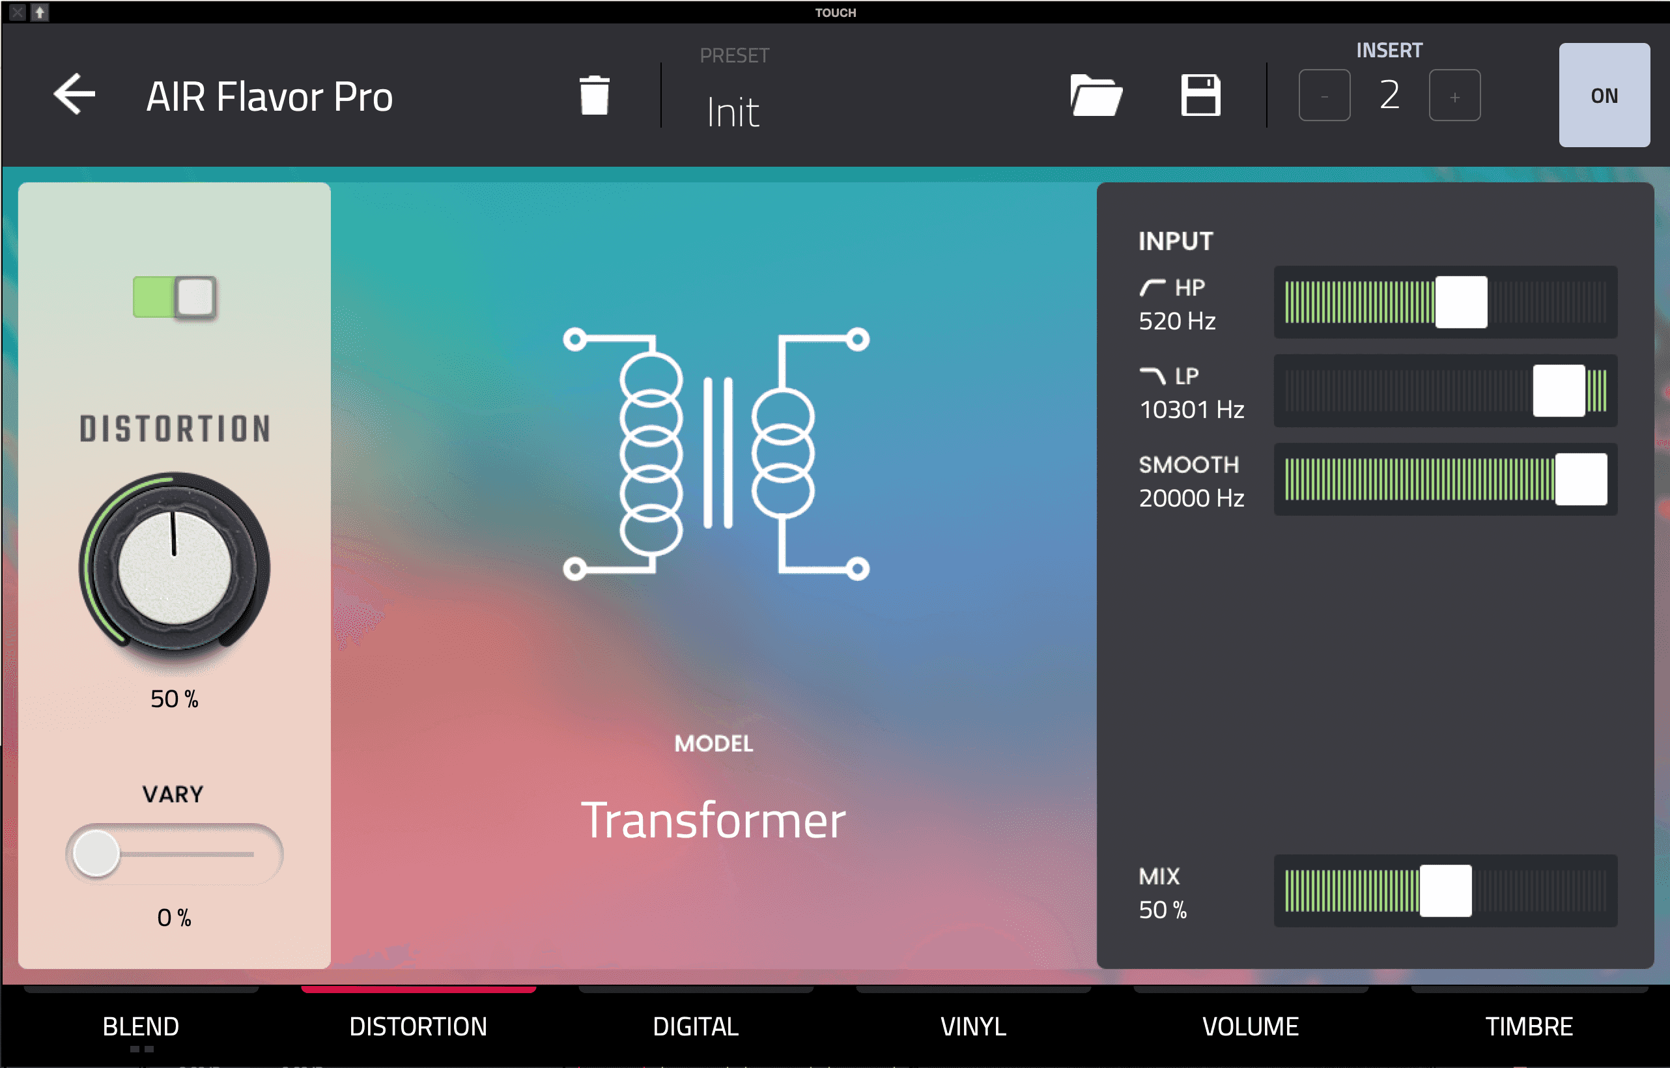Click the transformer model graphic

click(x=715, y=455)
